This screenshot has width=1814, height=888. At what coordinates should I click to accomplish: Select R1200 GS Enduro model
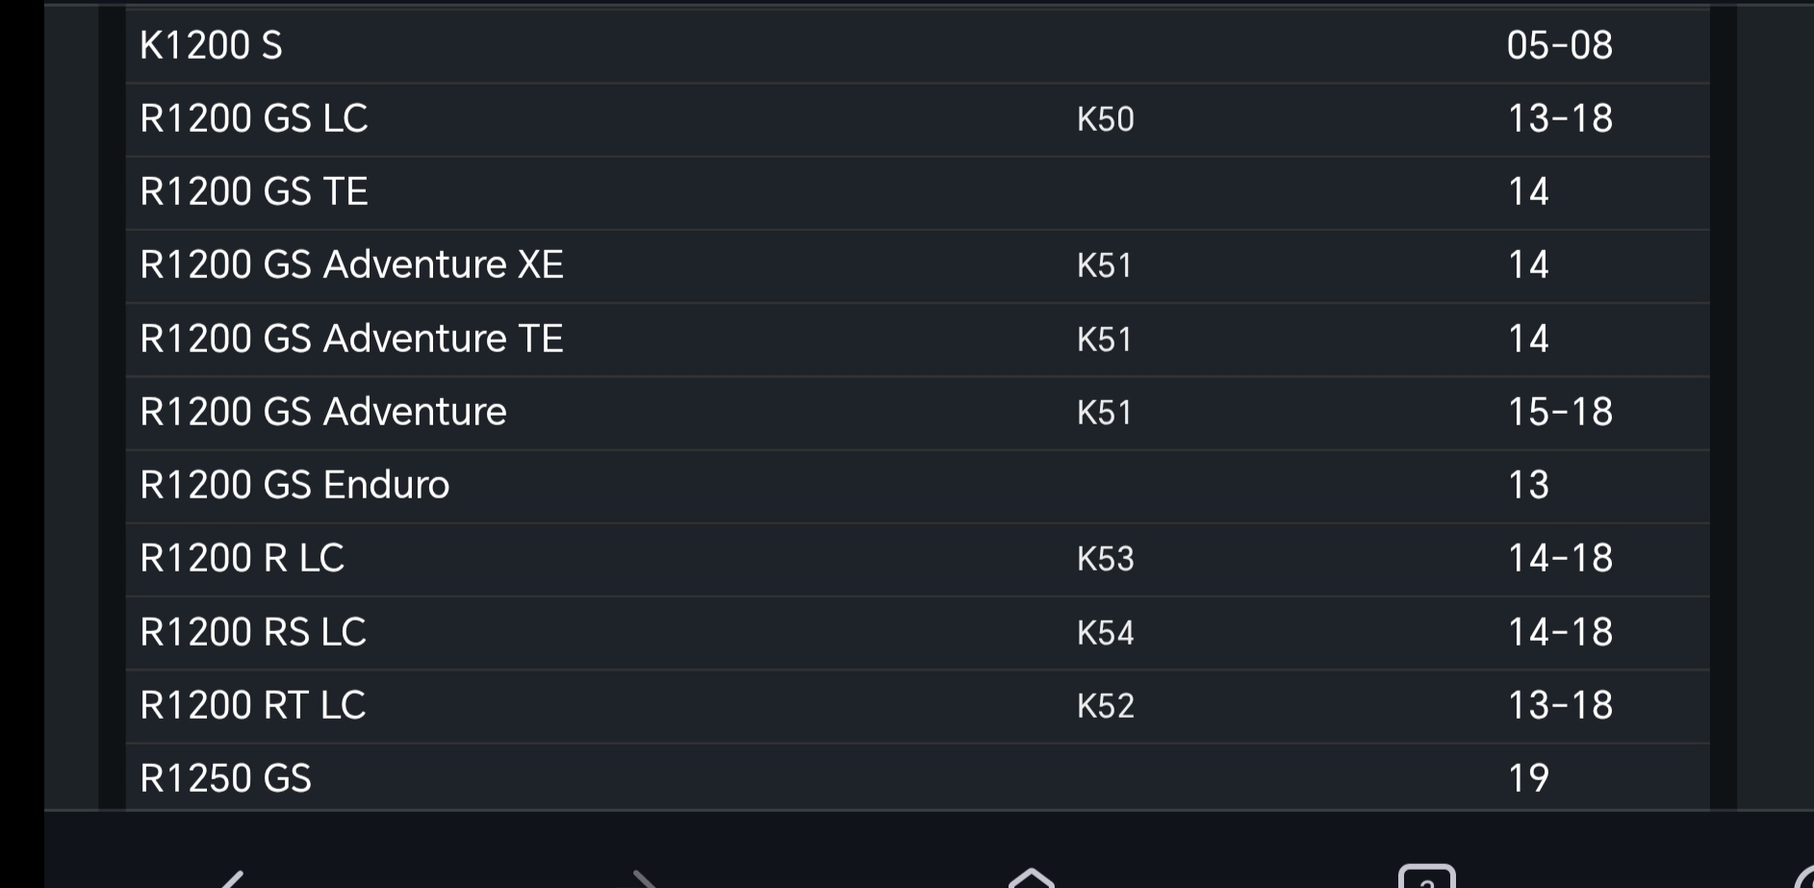[x=294, y=485]
